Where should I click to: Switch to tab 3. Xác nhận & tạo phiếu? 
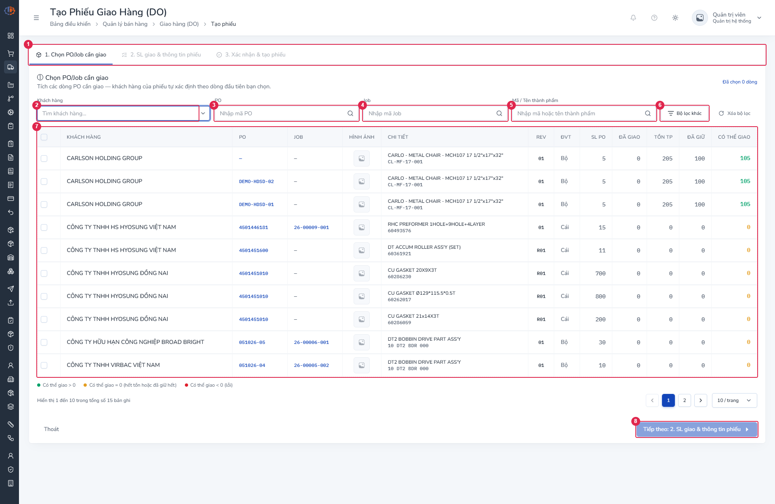(x=251, y=54)
